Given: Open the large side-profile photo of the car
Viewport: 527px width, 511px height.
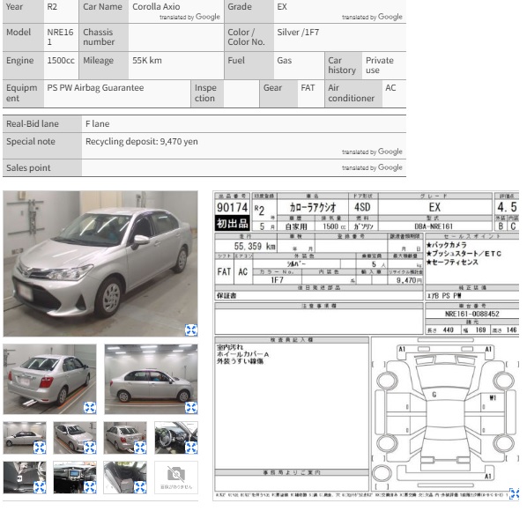Looking at the screenshot, I should click(x=152, y=379).
